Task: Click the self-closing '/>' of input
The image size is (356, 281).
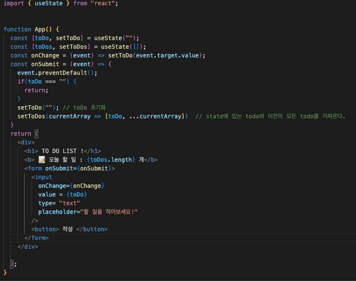Action: point(35,221)
